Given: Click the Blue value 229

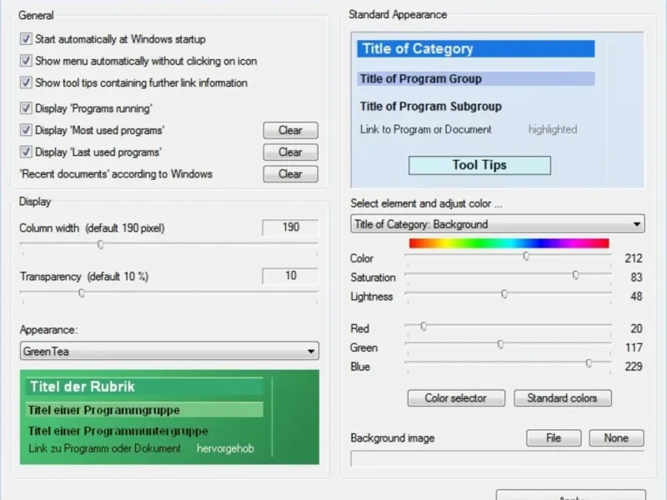Looking at the screenshot, I should [x=634, y=367].
